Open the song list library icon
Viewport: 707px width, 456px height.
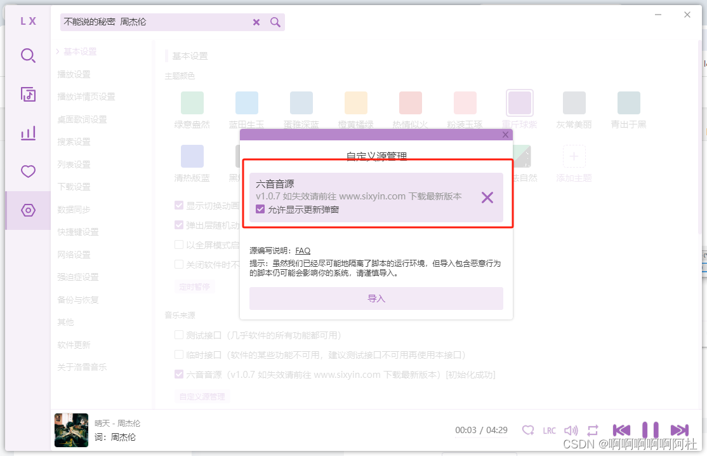point(28,94)
